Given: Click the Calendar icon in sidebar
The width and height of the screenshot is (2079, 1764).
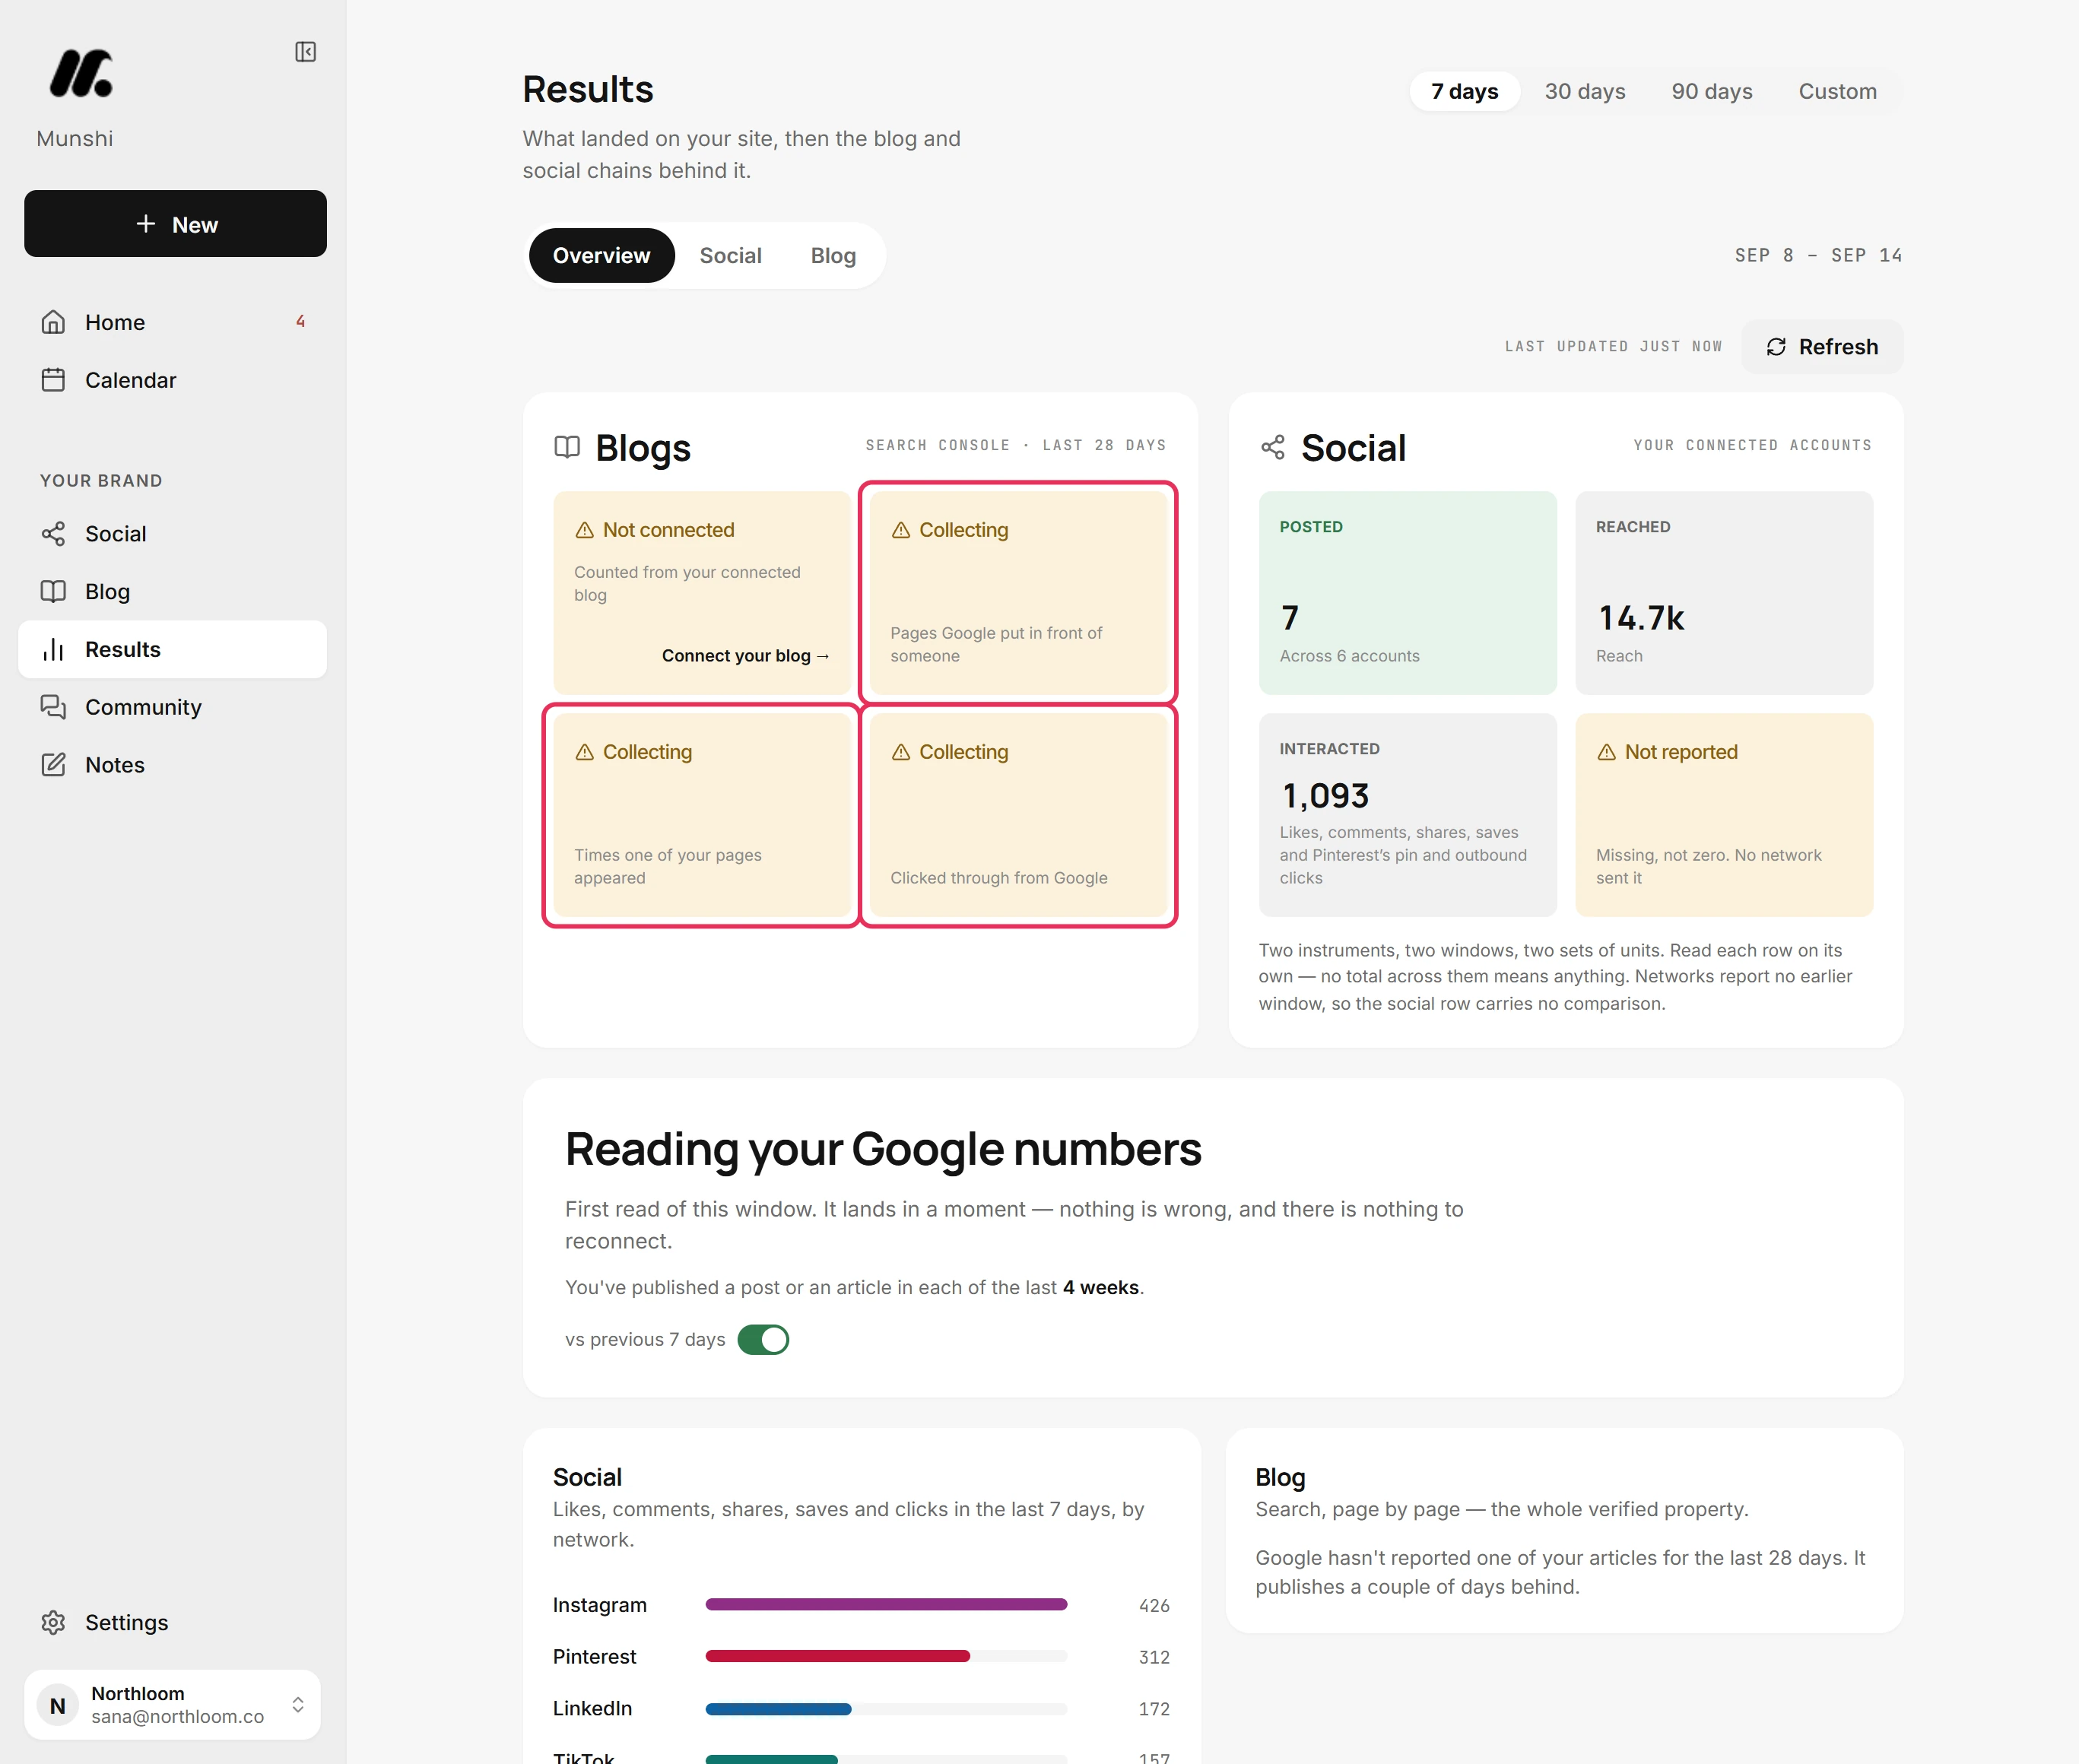Looking at the screenshot, I should click(x=53, y=380).
